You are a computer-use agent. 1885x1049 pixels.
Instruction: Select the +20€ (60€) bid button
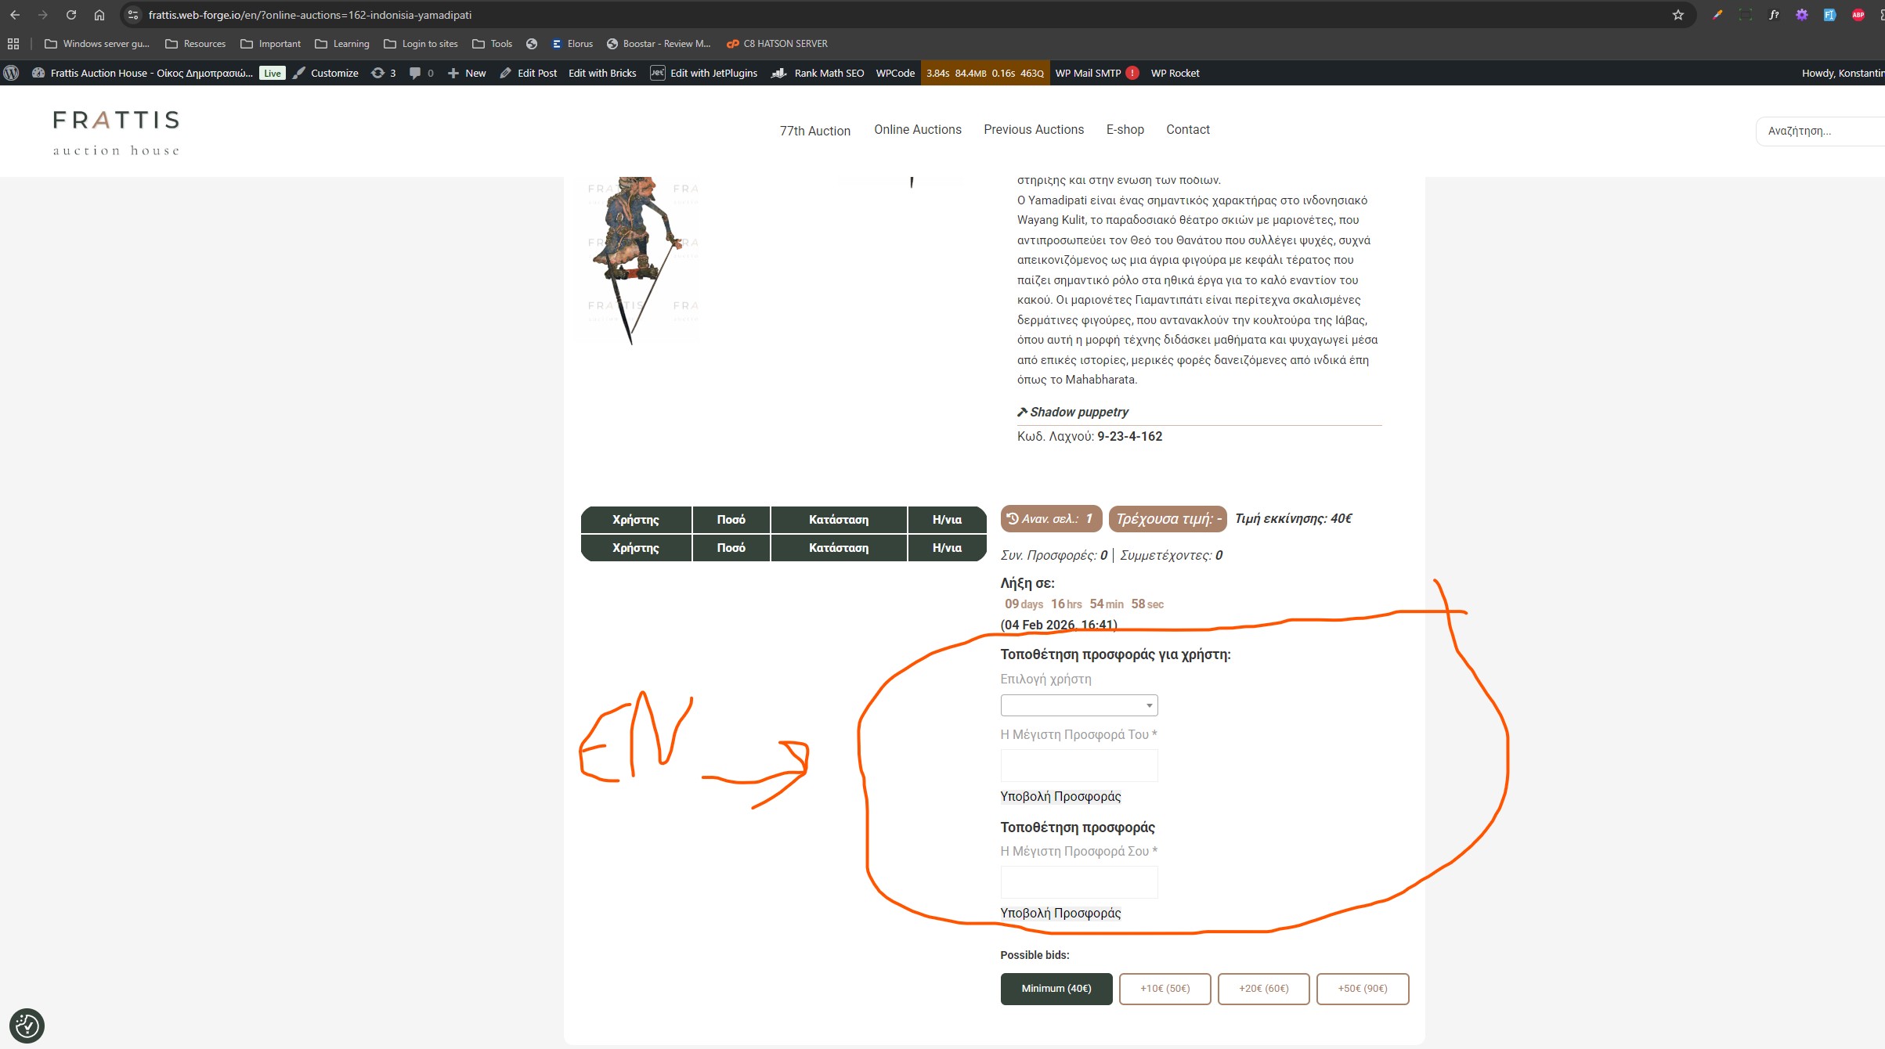[1262, 989]
